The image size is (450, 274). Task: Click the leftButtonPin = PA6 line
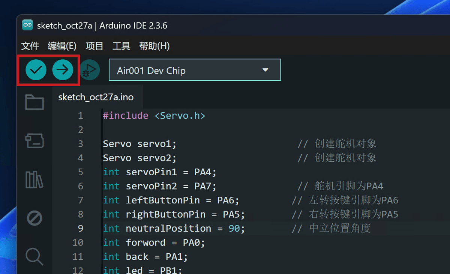(x=171, y=200)
